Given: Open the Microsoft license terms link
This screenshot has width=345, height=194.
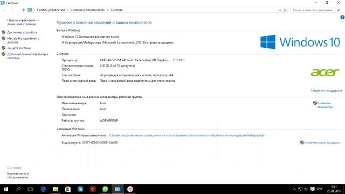Looking at the screenshot, I should coord(187,135).
